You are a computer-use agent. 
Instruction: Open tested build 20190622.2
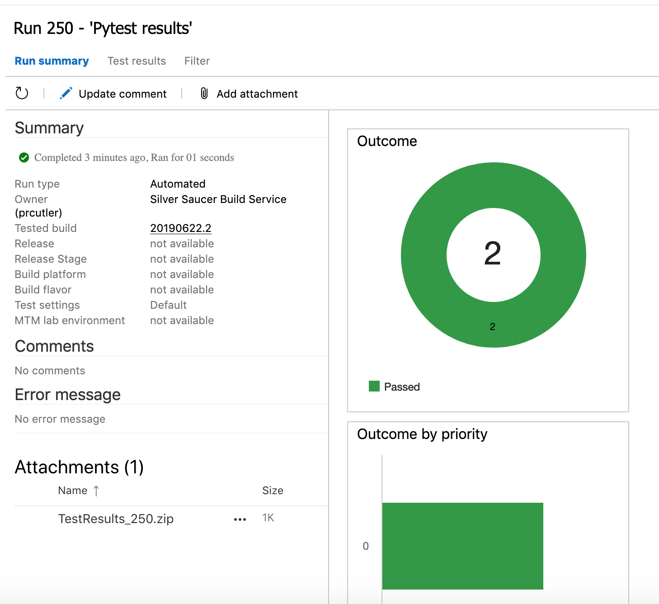pyautogui.click(x=180, y=228)
